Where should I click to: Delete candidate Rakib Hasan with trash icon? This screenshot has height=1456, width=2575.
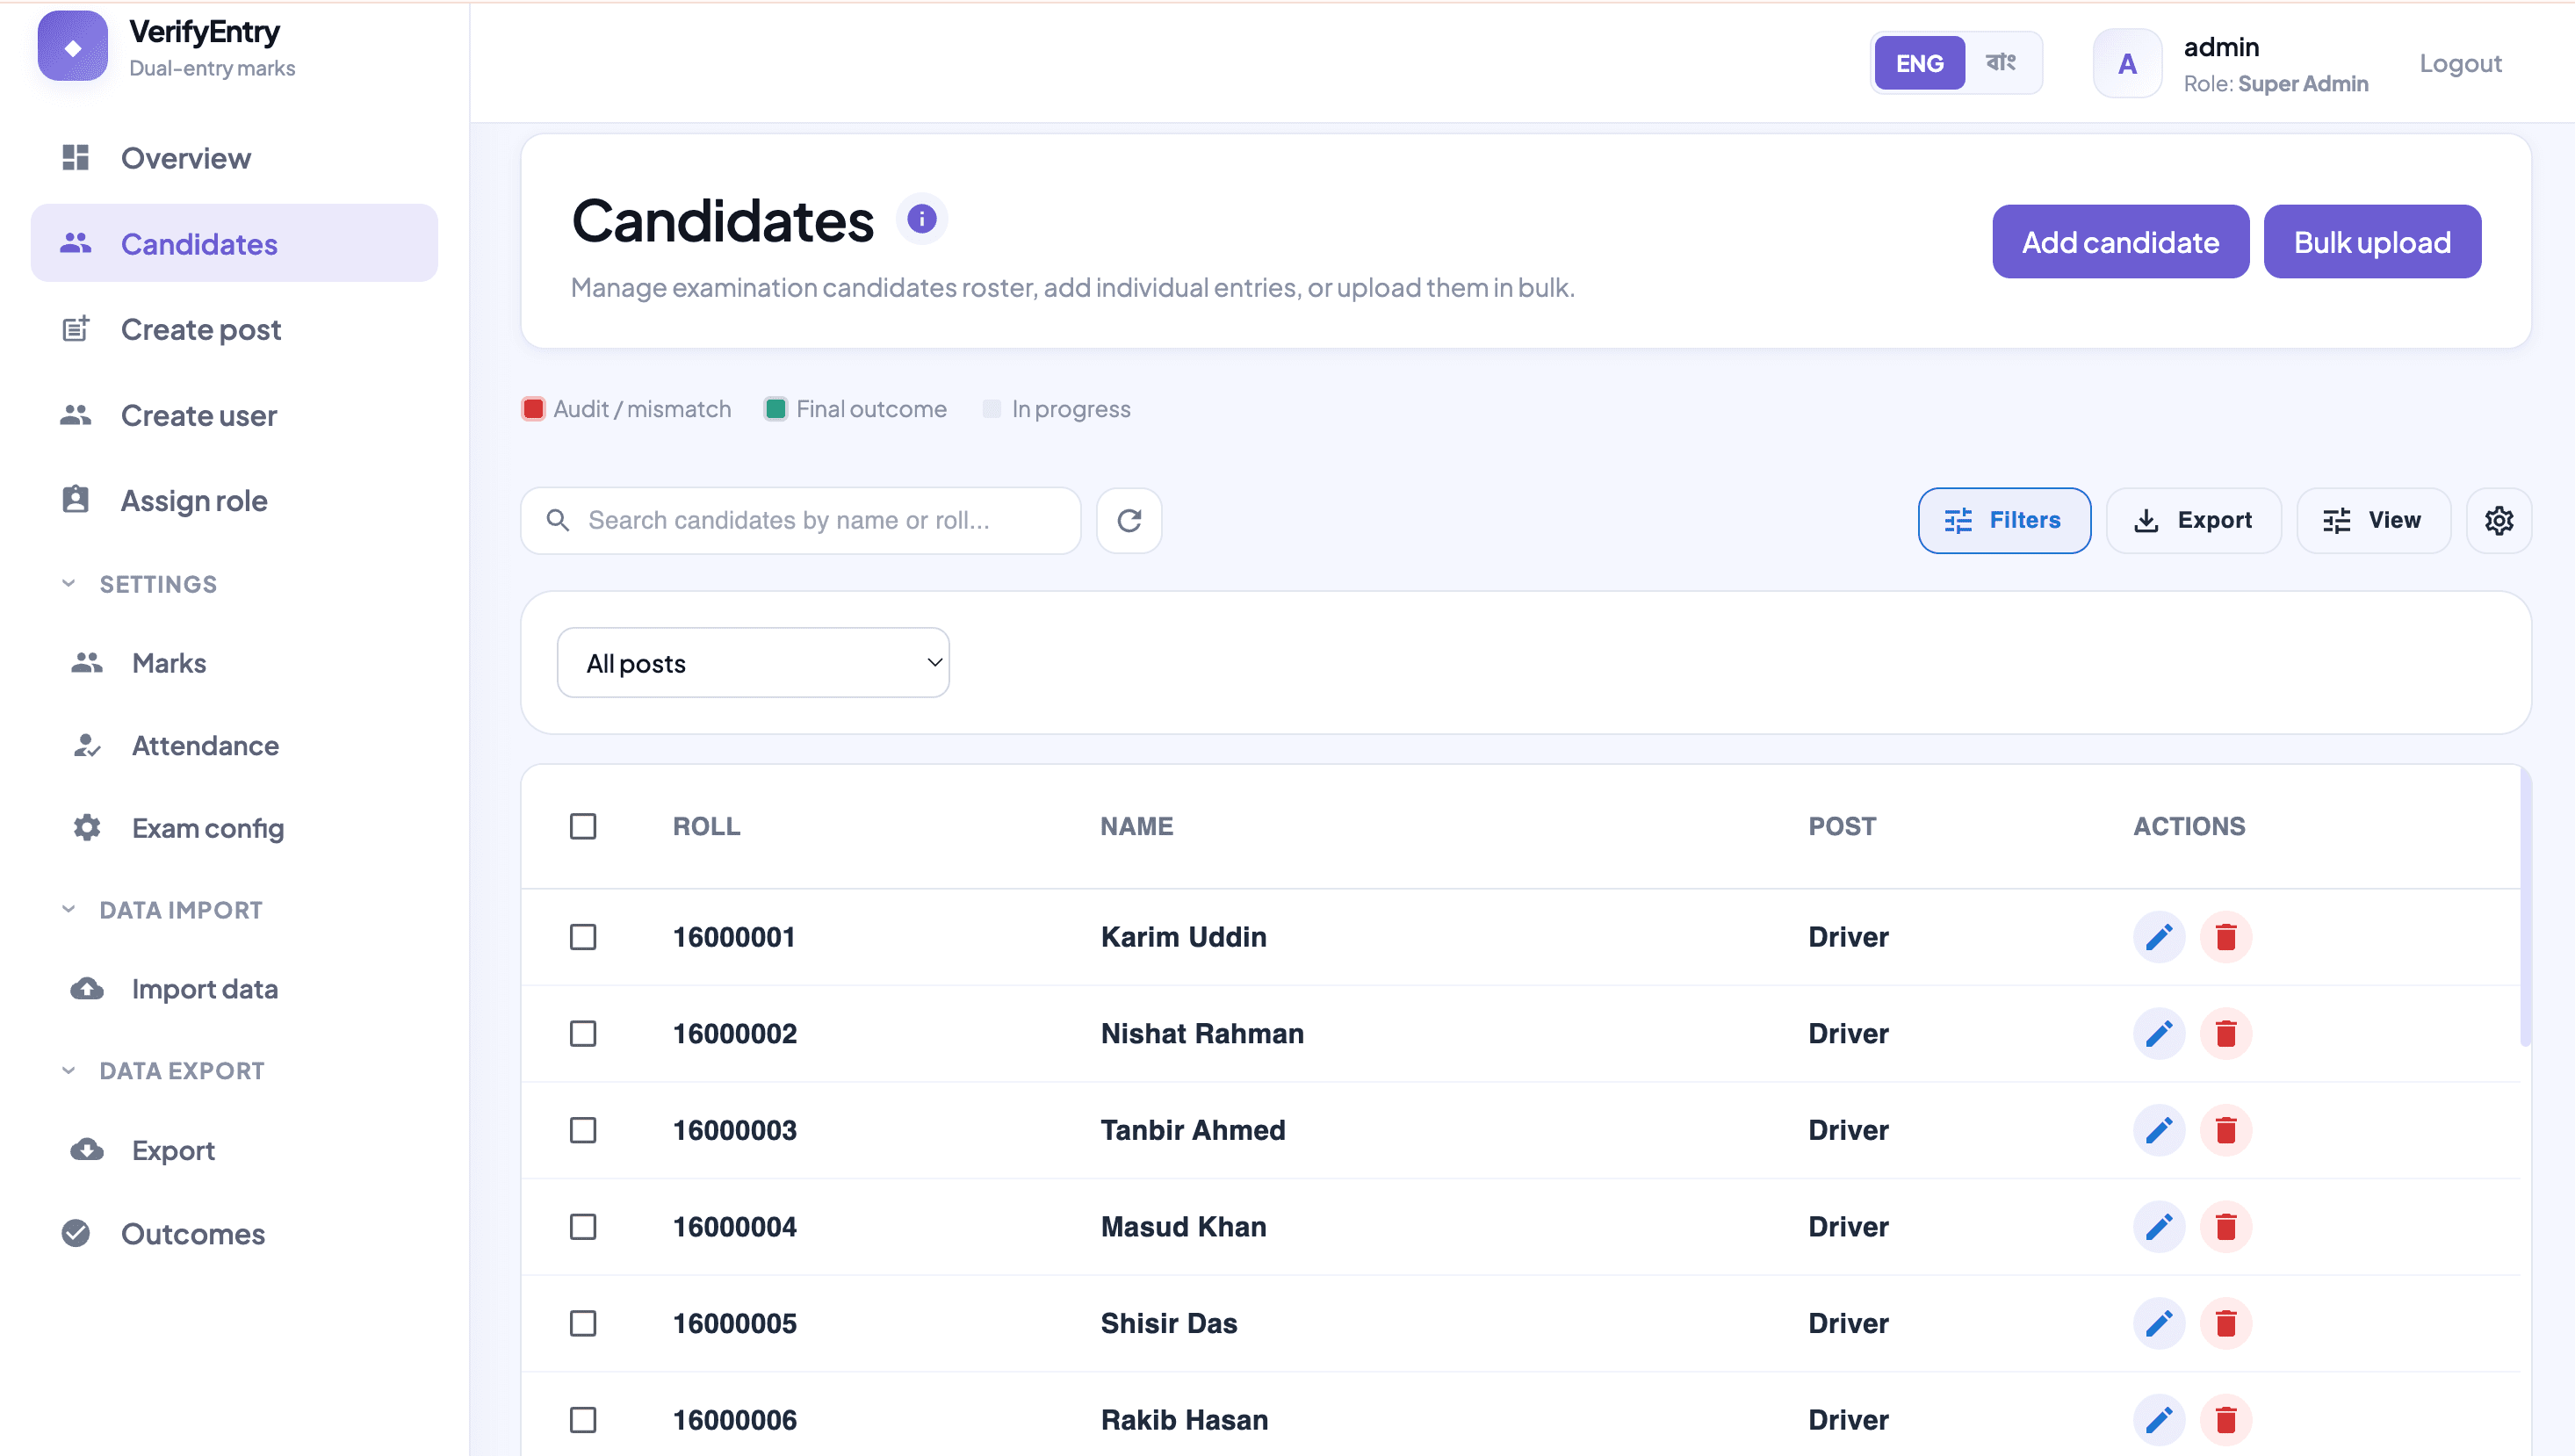pyautogui.click(x=2226, y=1420)
